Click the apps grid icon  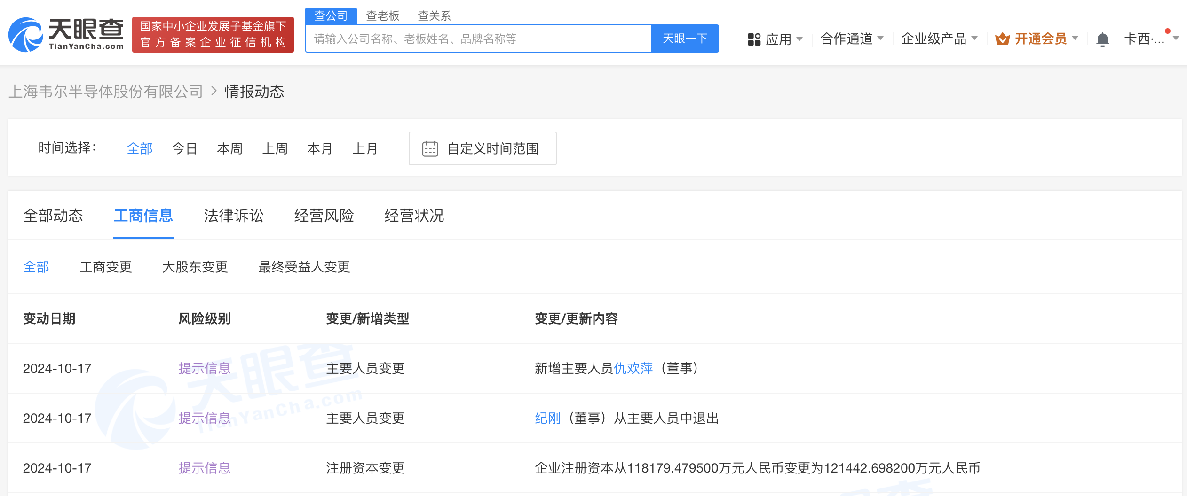pyautogui.click(x=754, y=39)
